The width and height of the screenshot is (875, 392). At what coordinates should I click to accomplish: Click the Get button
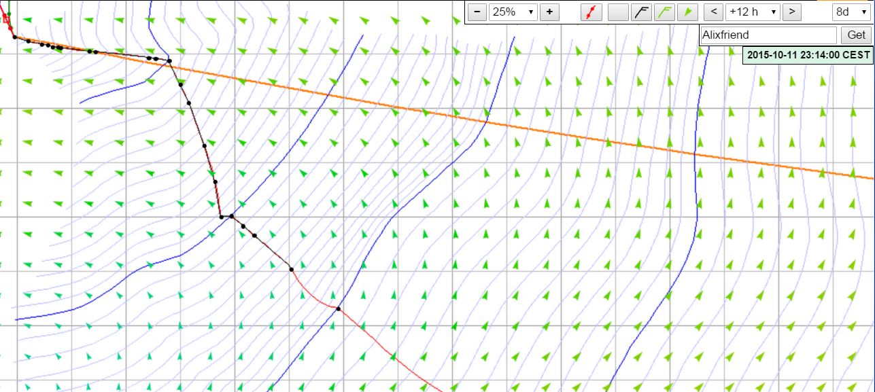[857, 35]
